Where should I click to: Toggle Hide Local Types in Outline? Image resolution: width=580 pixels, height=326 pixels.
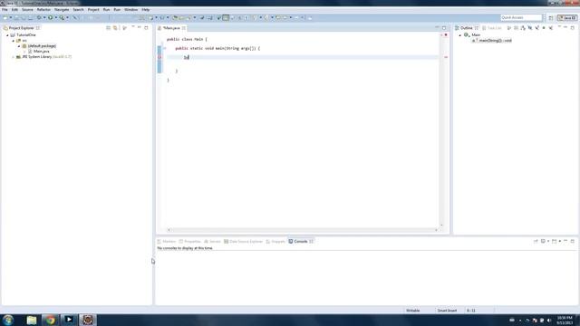551,28
